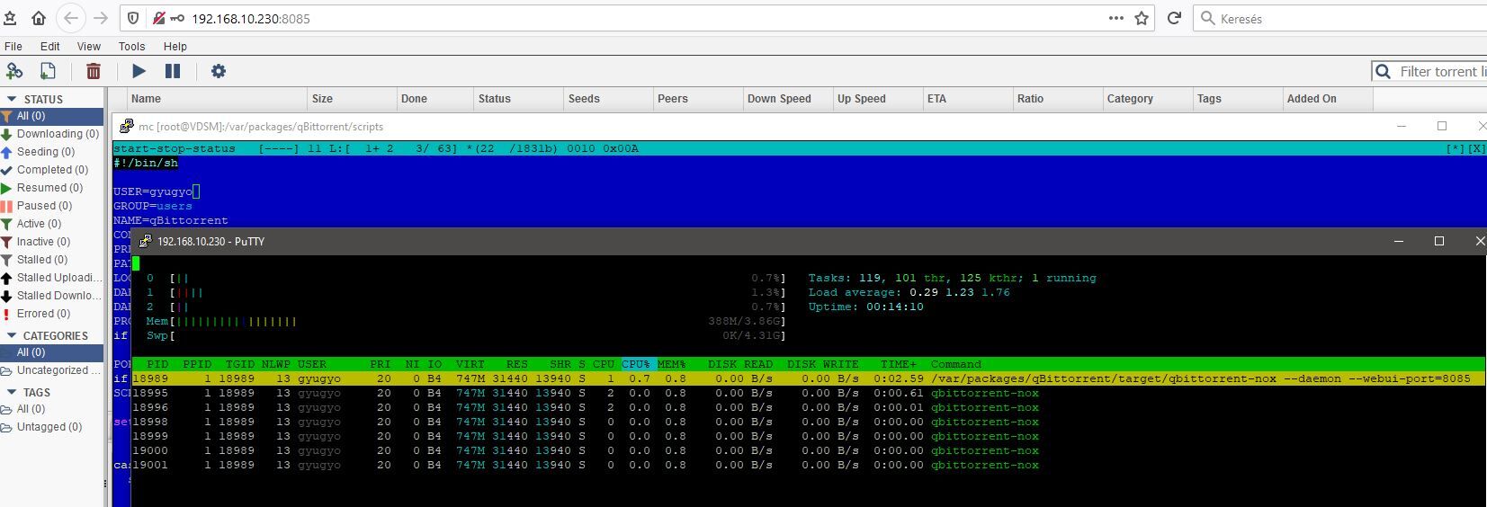The image size is (1487, 507).
Task: Select Seeding (0) status filter
Action: (x=51, y=152)
